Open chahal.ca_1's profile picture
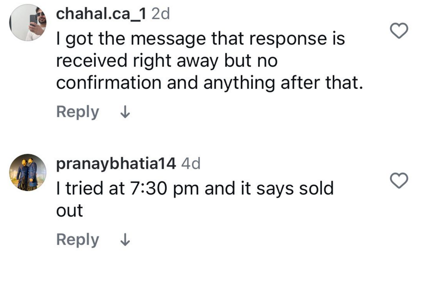This screenshot has width=428, height=283. click(x=28, y=23)
